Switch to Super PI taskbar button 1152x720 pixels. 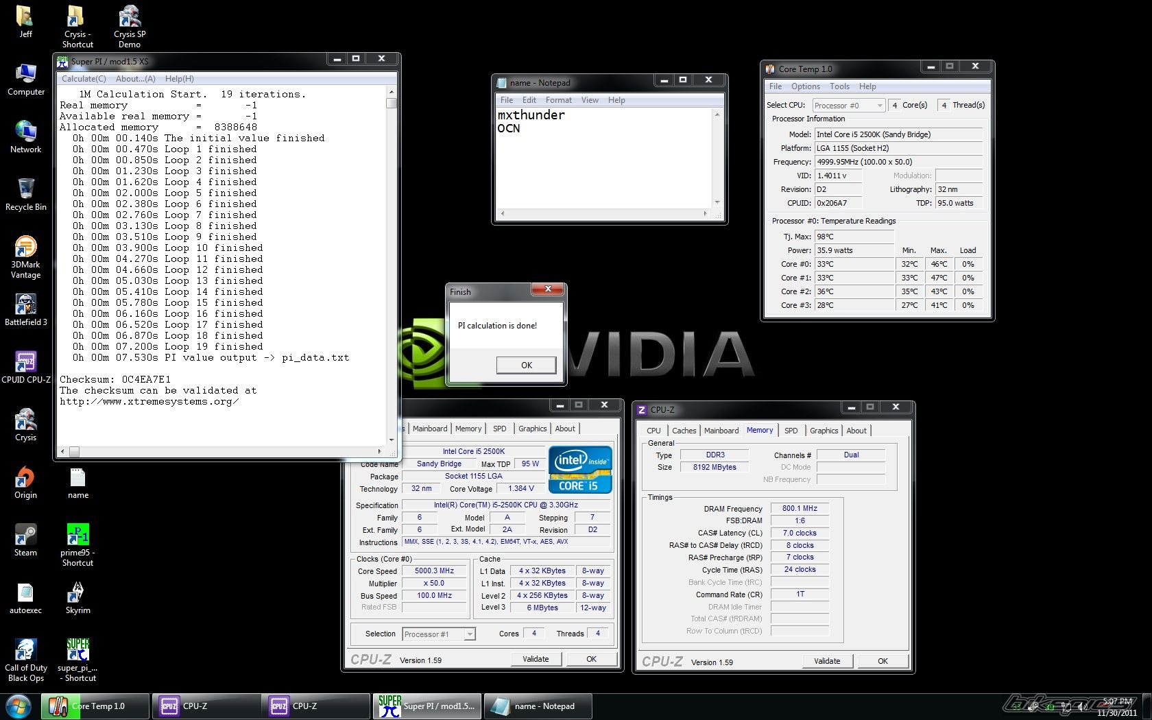(x=427, y=706)
